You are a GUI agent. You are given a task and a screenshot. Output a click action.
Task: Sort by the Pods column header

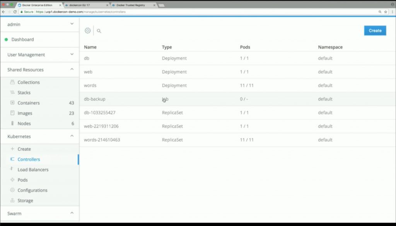pos(245,47)
